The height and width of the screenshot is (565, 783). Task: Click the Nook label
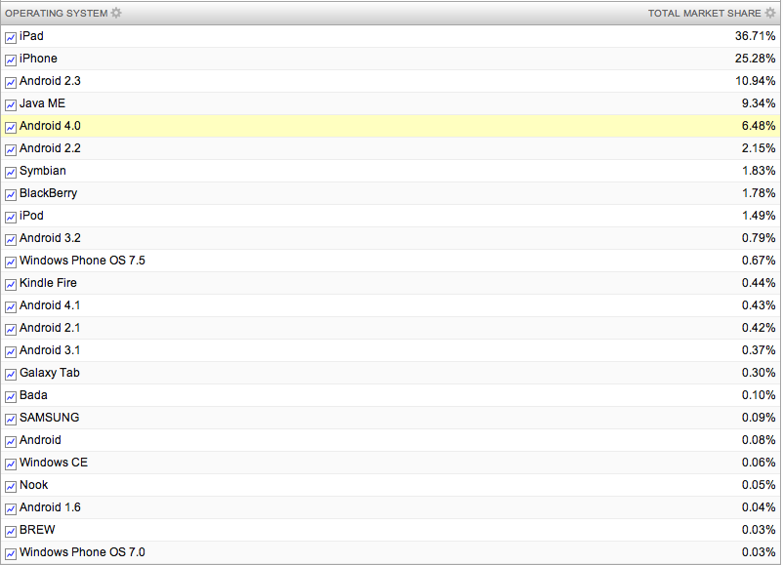(x=34, y=485)
